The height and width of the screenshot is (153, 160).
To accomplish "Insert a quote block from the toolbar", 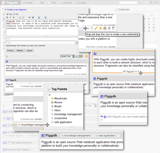I will click(33, 18).
